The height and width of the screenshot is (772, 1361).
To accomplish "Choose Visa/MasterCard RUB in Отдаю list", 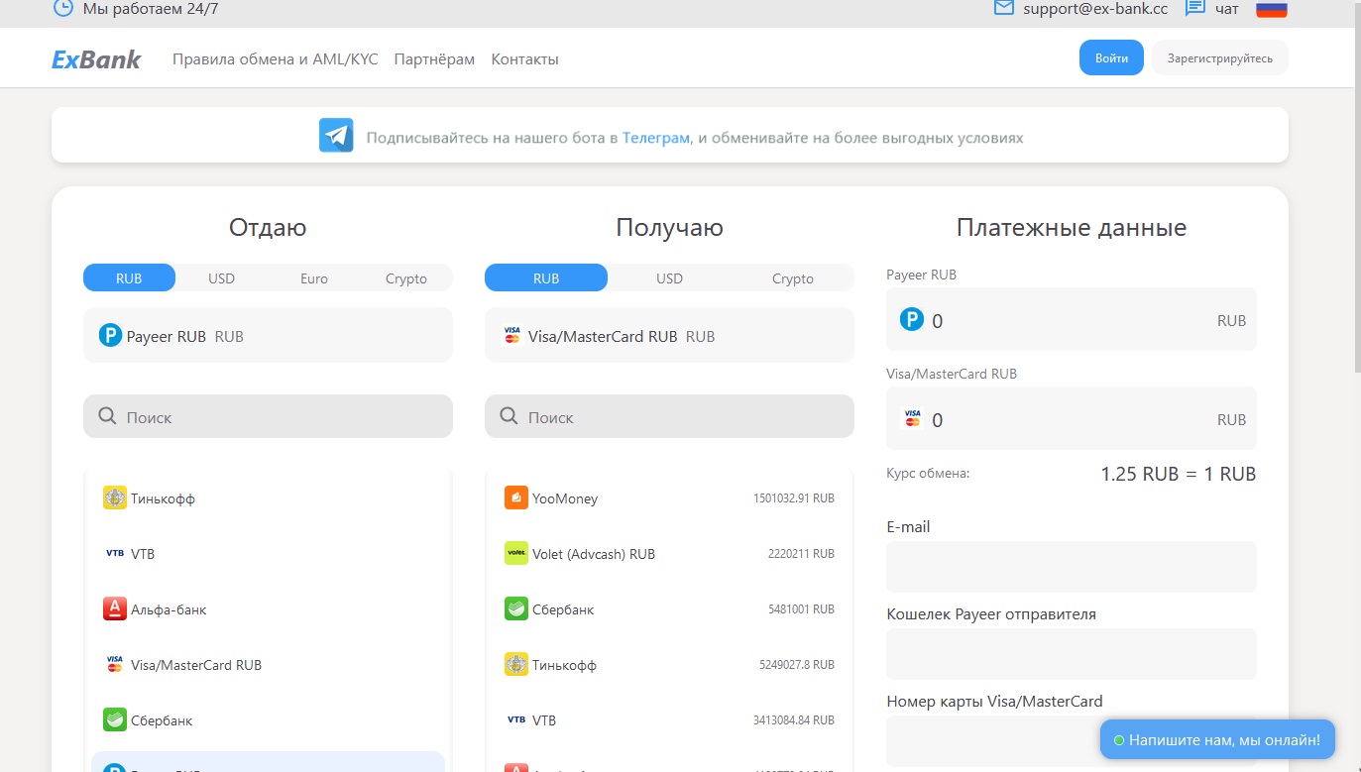I will coord(268,664).
